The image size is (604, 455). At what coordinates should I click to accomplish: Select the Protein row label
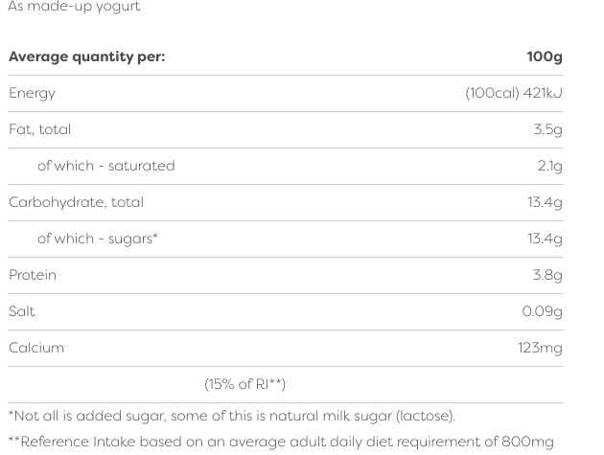33,275
